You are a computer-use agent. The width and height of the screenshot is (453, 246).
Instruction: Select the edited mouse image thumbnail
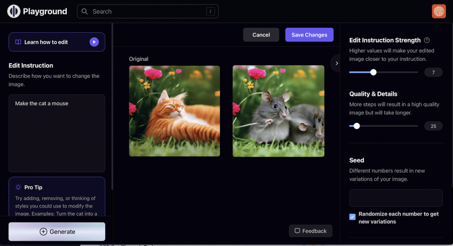pos(278,111)
